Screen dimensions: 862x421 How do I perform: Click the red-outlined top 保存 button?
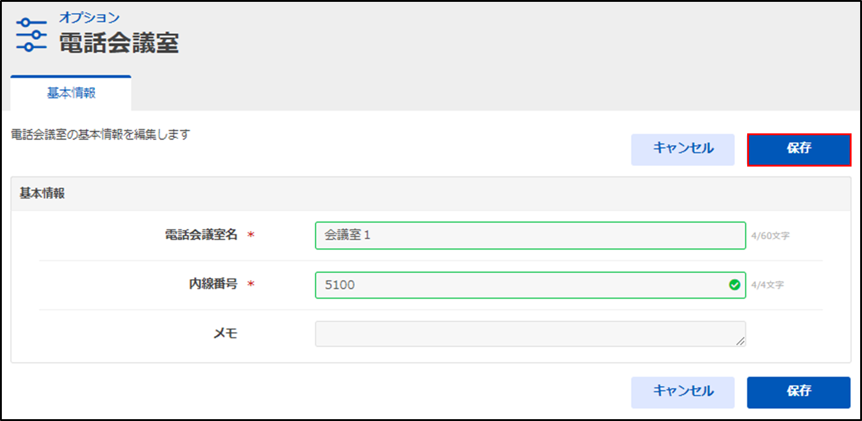coord(799,150)
